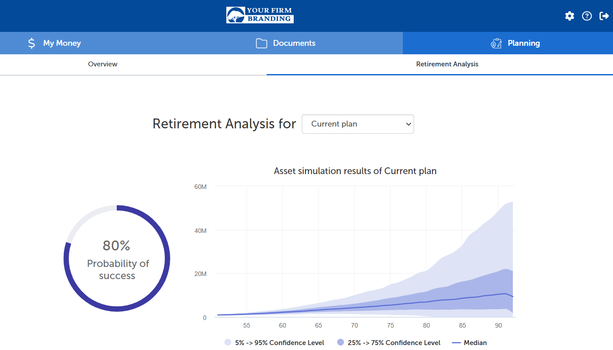The width and height of the screenshot is (613, 350).
Task: Click the logout arrow icon
Action: (x=604, y=16)
